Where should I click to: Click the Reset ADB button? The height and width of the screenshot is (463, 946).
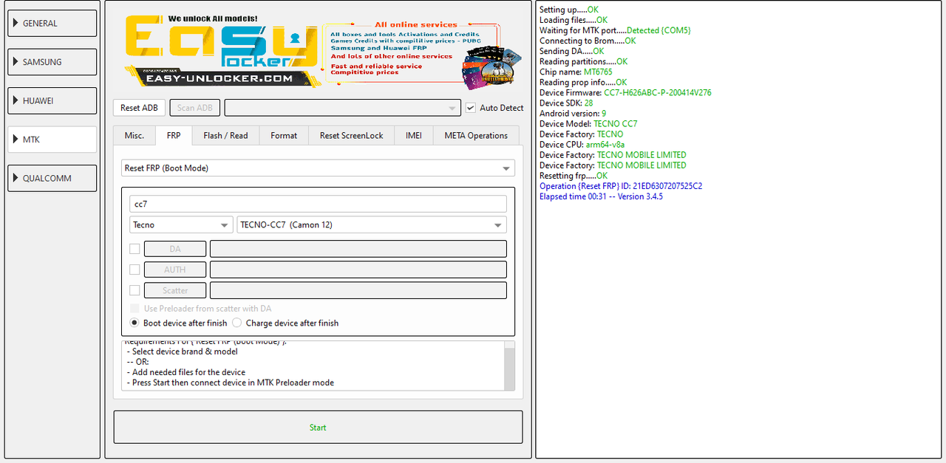click(x=139, y=108)
